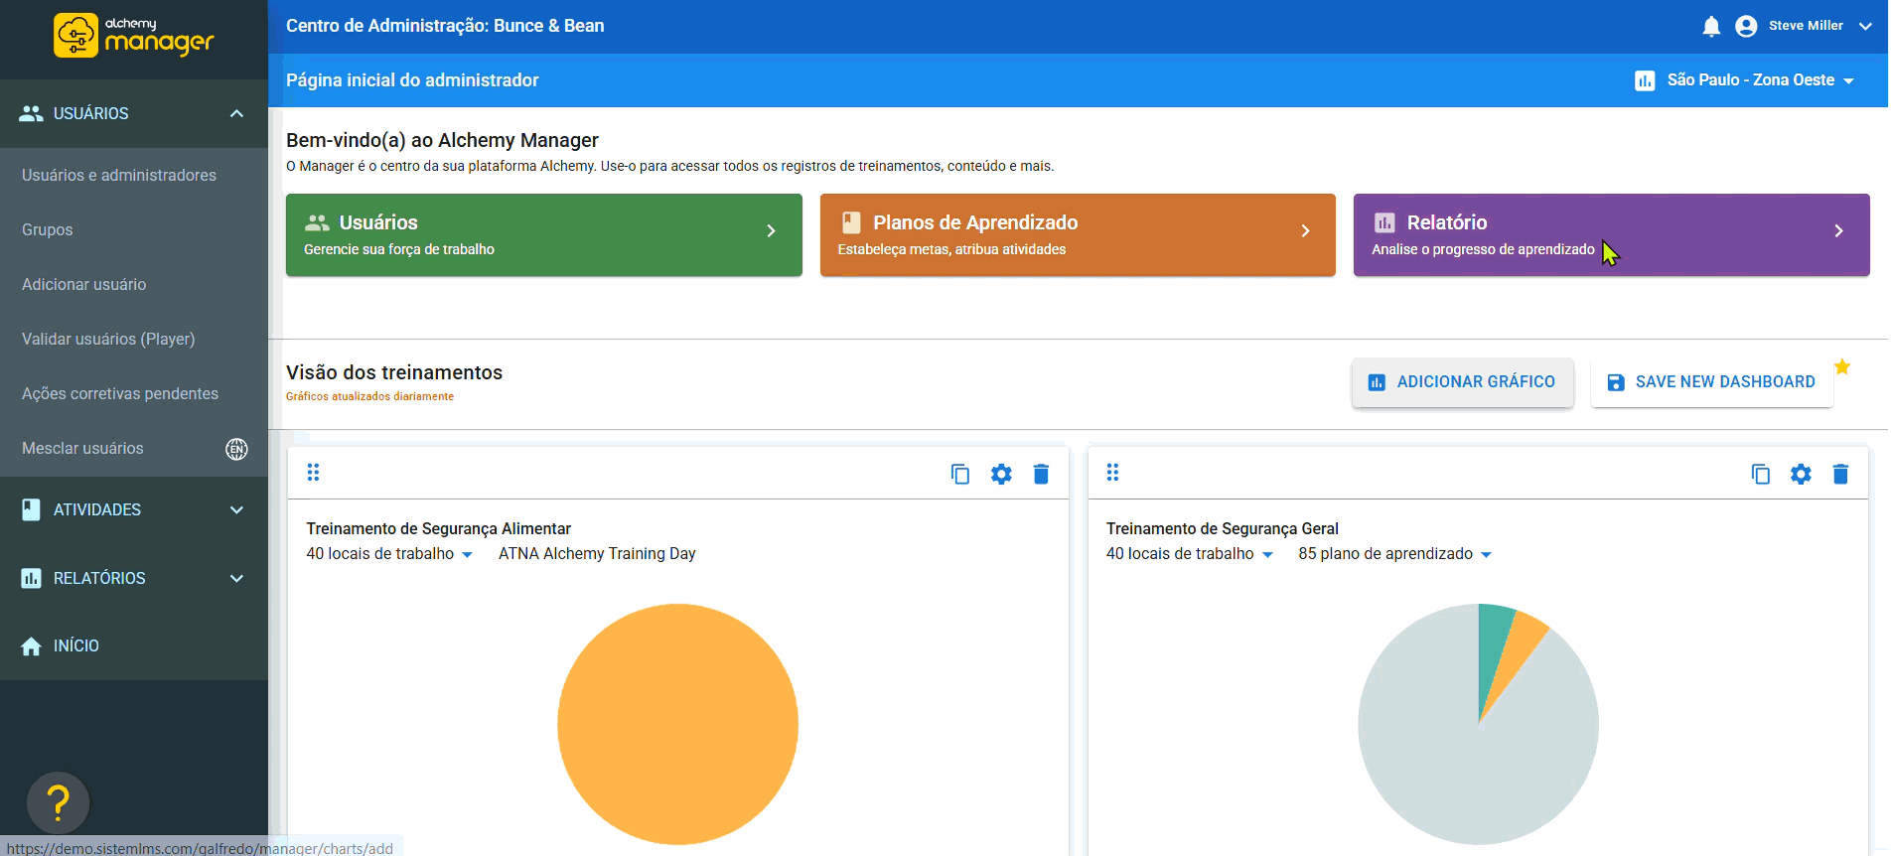Select Adicionar usuário in sidebar
The height and width of the screenshot is (856, 1891).
84,284
